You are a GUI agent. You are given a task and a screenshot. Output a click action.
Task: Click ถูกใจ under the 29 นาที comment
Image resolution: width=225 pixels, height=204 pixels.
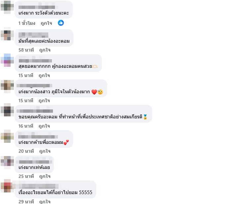click(45, 202)
